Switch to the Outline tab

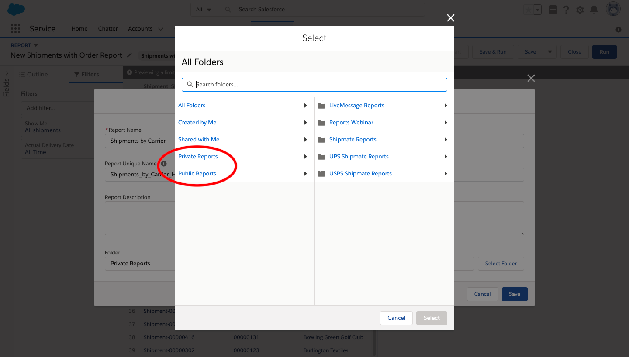tap(34, 75)
